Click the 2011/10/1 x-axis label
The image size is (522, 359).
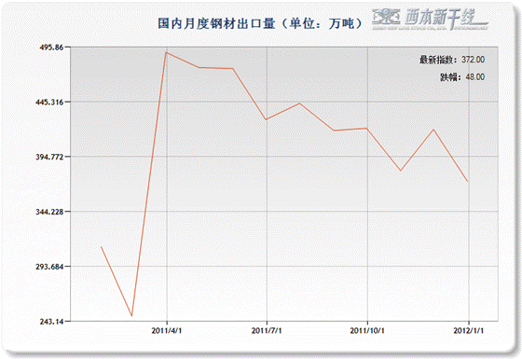coord(367,330)
